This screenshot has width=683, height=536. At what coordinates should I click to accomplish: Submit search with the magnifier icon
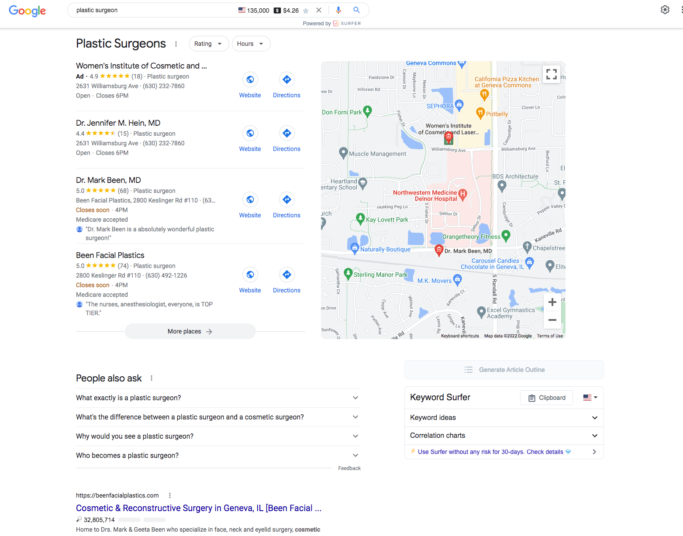click(357, 10)
